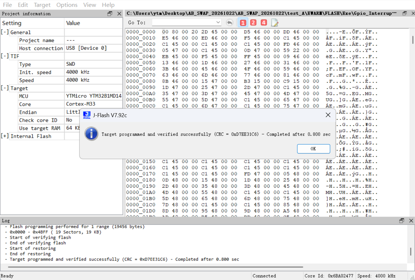Viewport: 415px width, 280px height.
Task: Collapse the TIF settings group
Action: click(x=5, y=56)
